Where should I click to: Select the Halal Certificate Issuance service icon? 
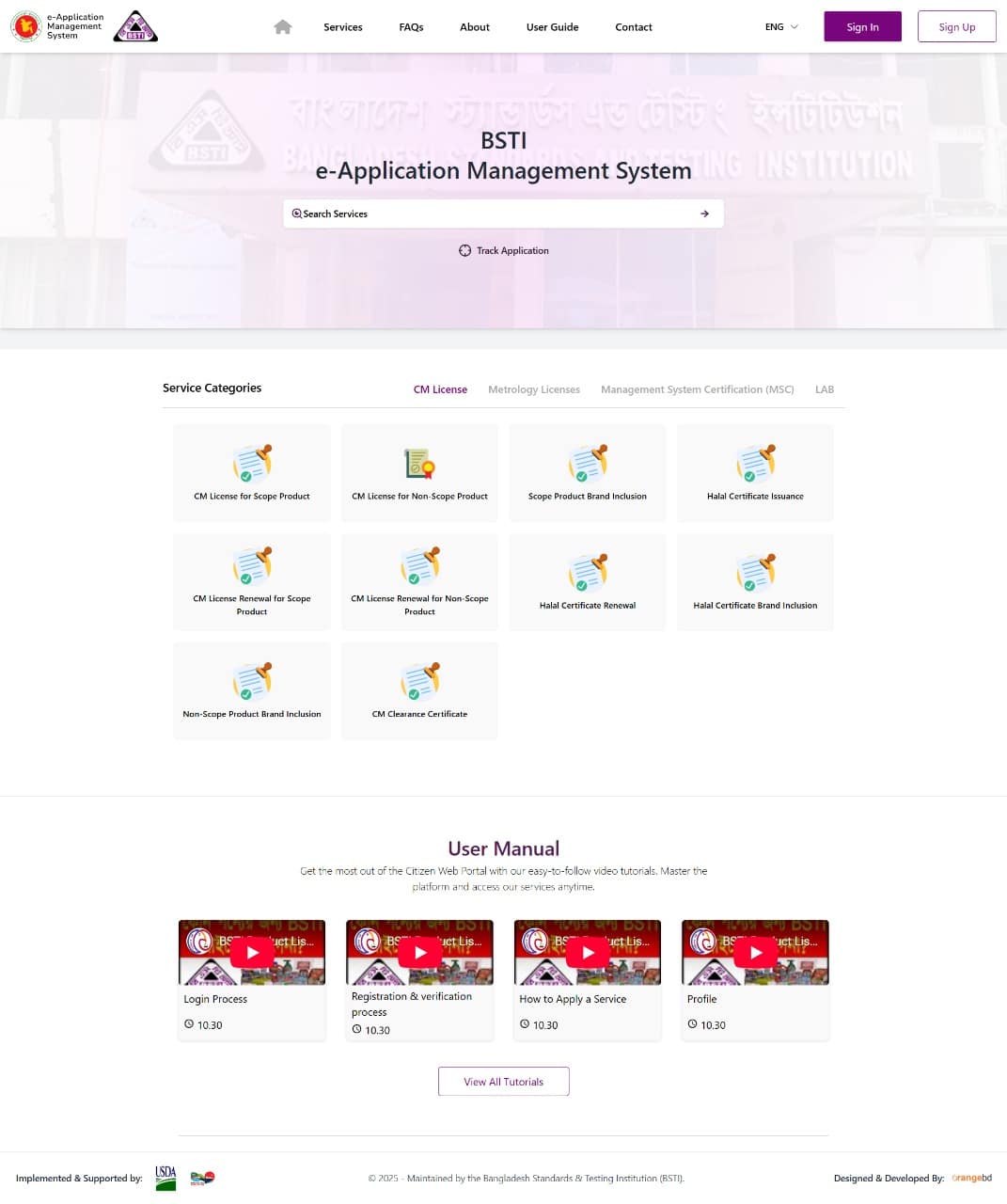[x=755, y=463]
